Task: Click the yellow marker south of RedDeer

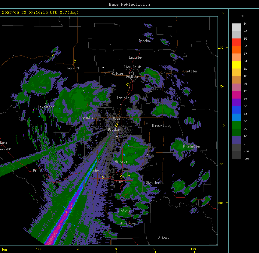Action: coord(128,84)
